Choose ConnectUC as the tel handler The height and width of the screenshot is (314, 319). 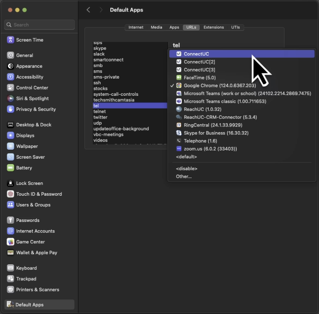tap(242, 54)
